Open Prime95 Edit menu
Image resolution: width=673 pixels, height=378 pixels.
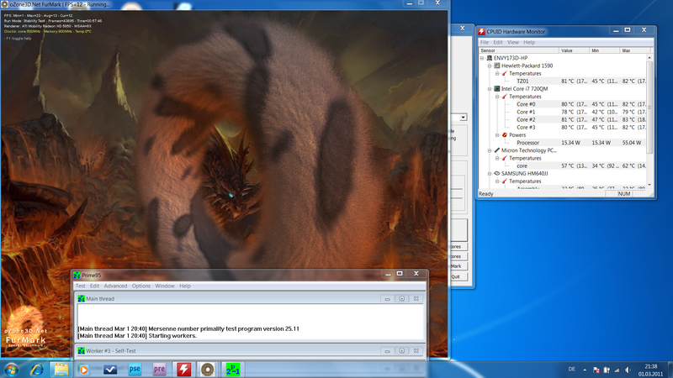[x=94, y=286]
